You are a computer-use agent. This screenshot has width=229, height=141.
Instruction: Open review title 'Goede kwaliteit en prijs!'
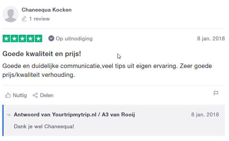click(x=42, y=54)
